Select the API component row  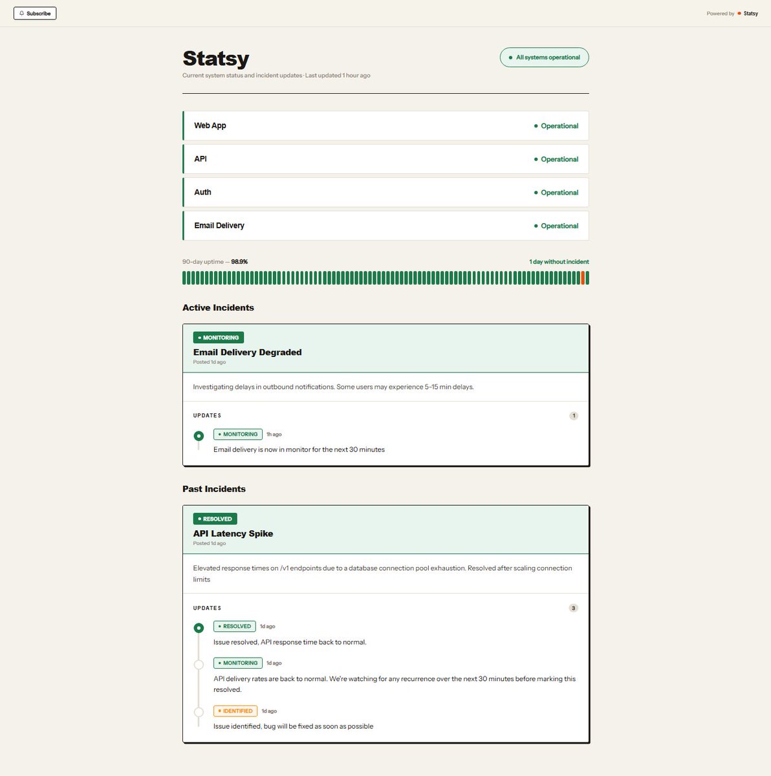(385, 159)
